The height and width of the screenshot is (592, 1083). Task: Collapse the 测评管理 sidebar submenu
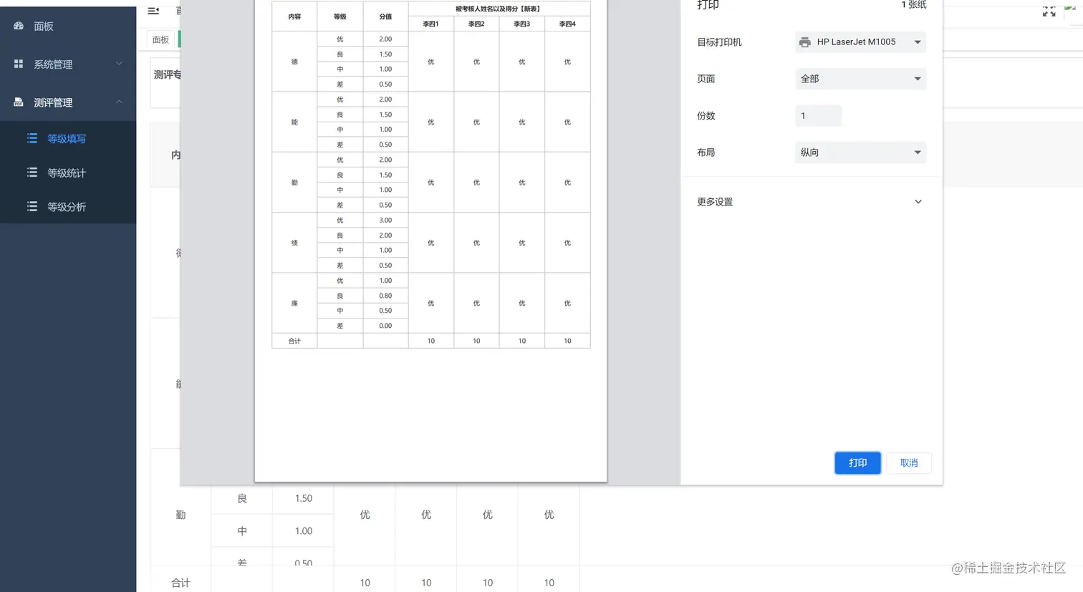click(120, 102)
